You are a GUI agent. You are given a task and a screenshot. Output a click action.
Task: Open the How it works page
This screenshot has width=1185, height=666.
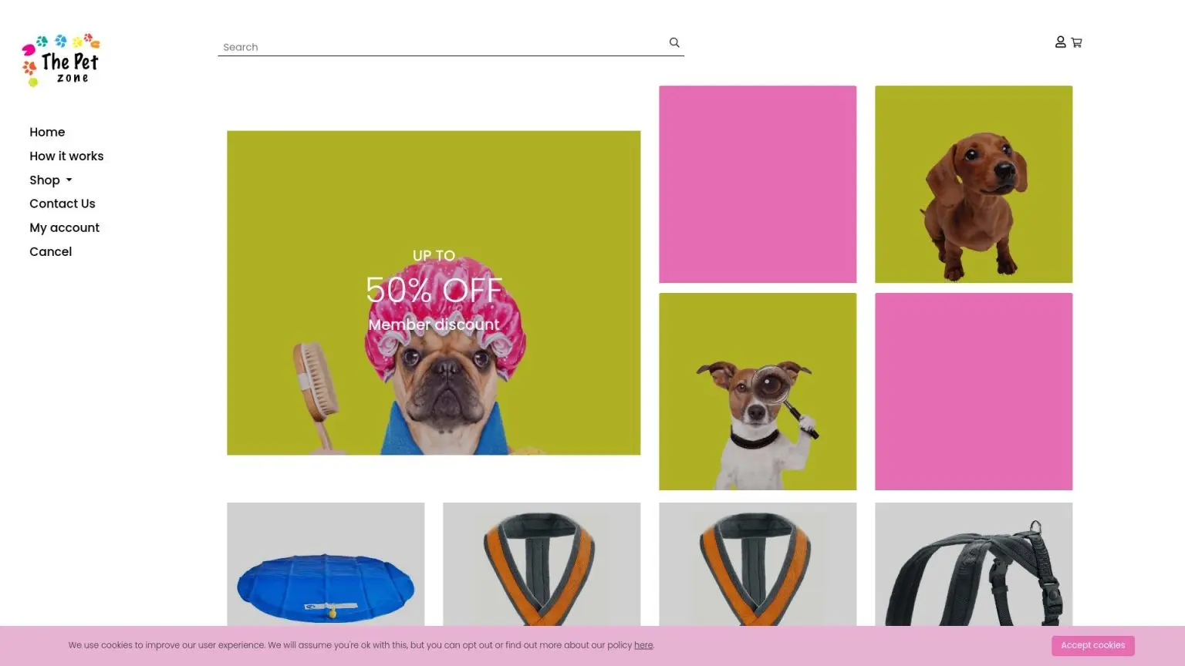pos(66,156)
